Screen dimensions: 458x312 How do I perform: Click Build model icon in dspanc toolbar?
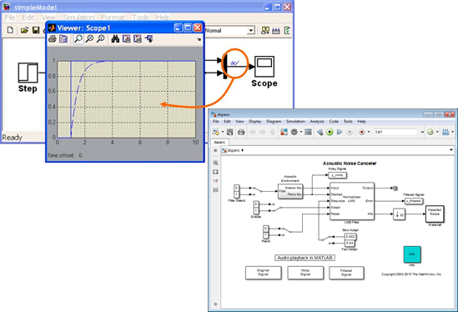(x=445, y=132)
